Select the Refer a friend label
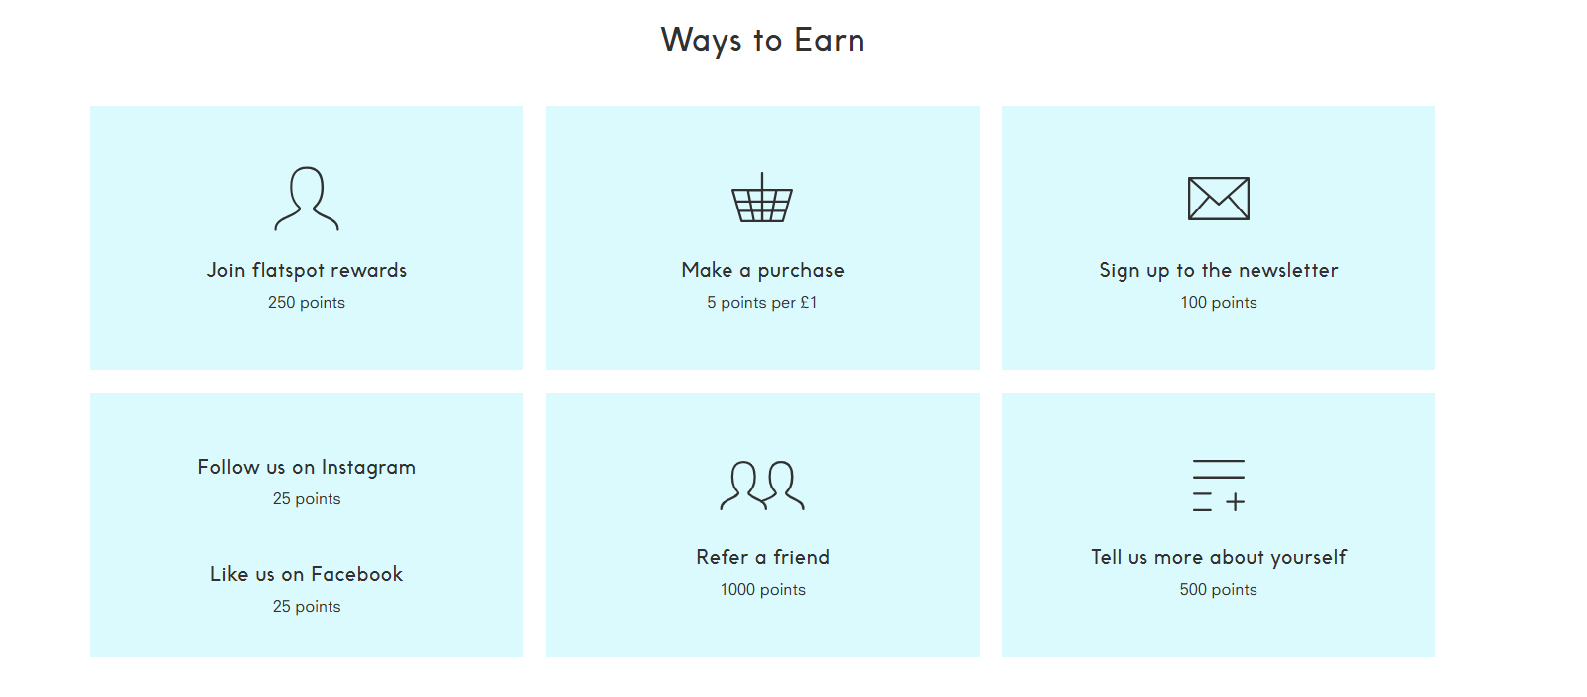 762,557
